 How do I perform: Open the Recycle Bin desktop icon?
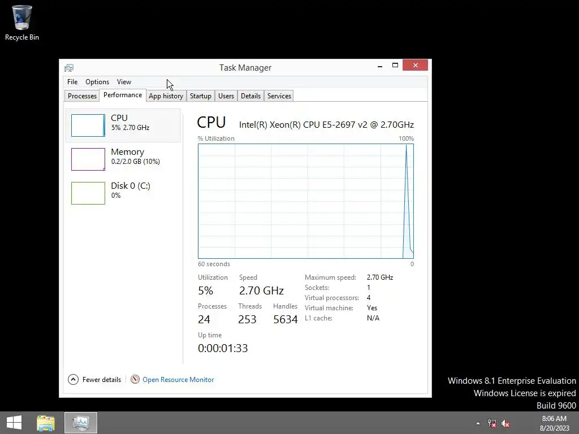pos(22,23)
